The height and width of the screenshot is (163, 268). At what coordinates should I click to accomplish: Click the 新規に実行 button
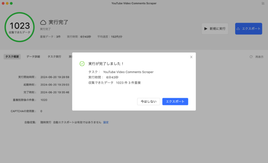(x=215, y=29)
